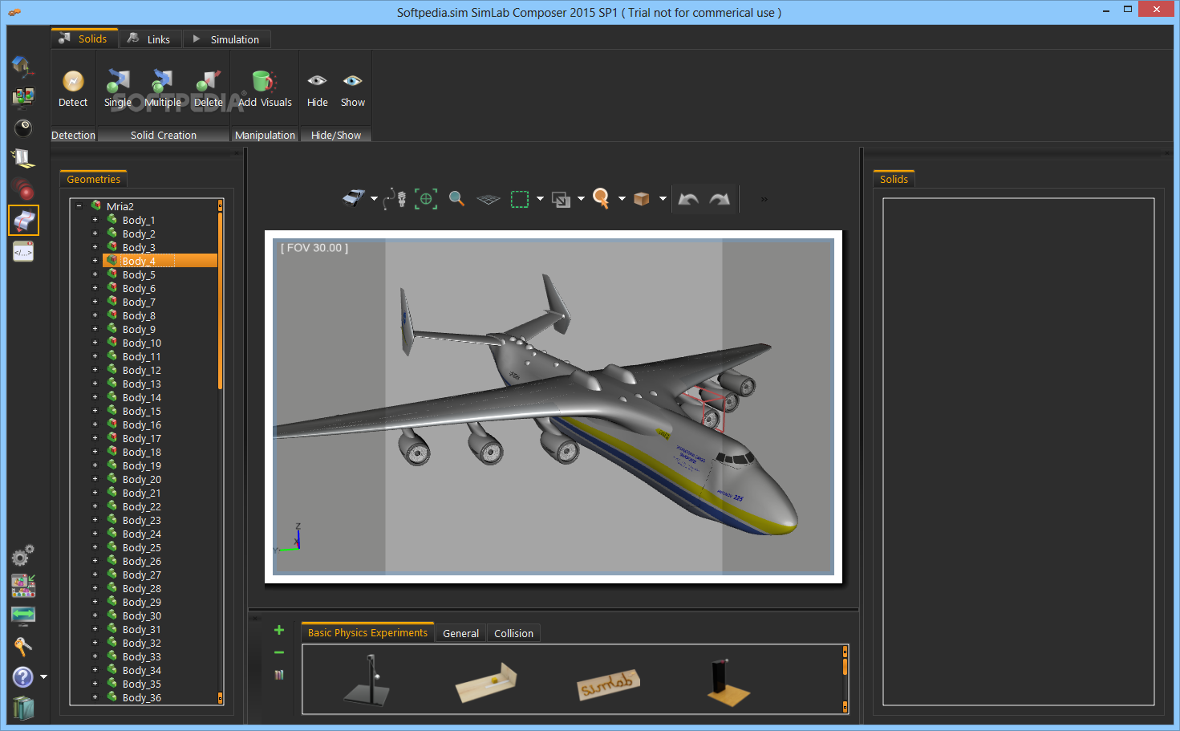Open the books documentation icon
1180x731 pixels.
pos(23,708)
